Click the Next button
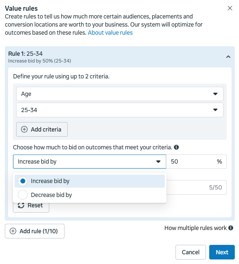The height and width of the screenshot is (264, 239). pos(222,252)
